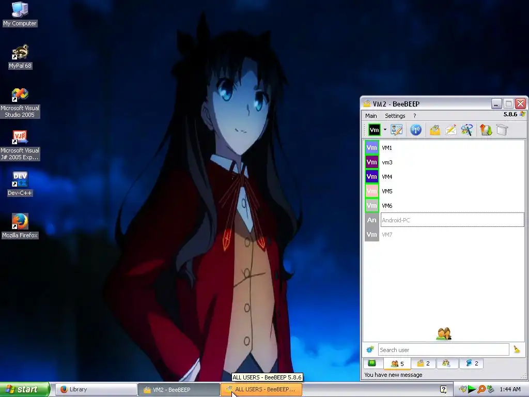
Task: Open the Vm status avatar button in toolbar
Action: click(374, 130)
